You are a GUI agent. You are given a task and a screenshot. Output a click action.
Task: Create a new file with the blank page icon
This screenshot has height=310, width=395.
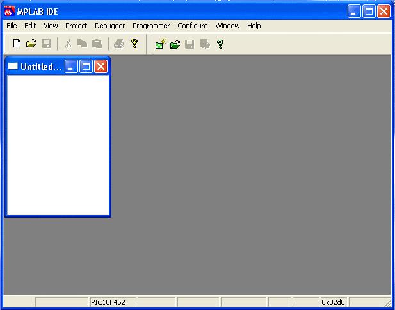[x=17, y=44]
